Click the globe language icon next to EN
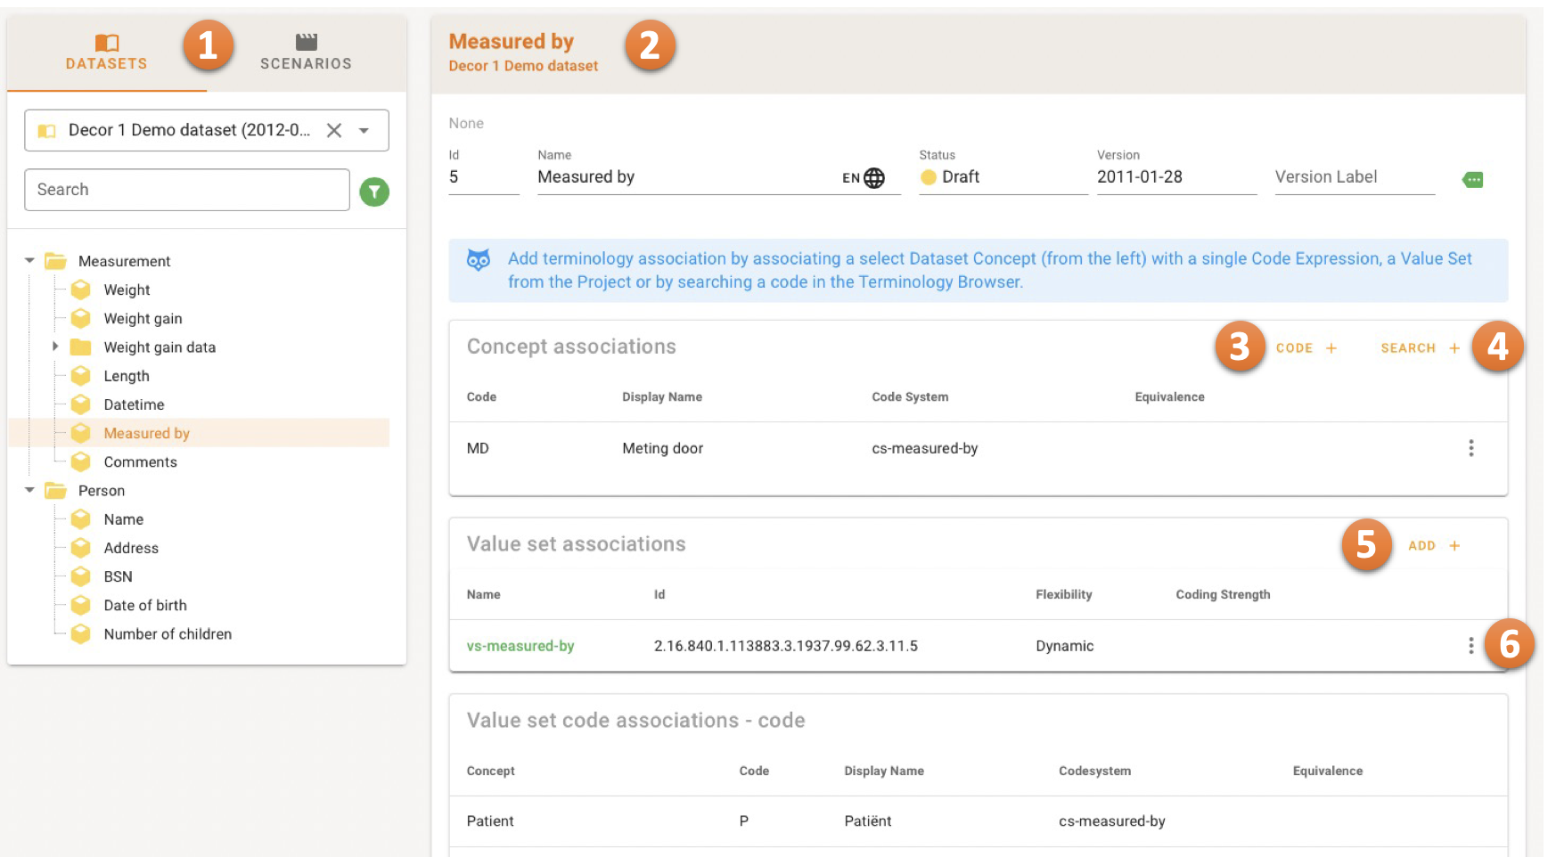 [x=874, y=178]
